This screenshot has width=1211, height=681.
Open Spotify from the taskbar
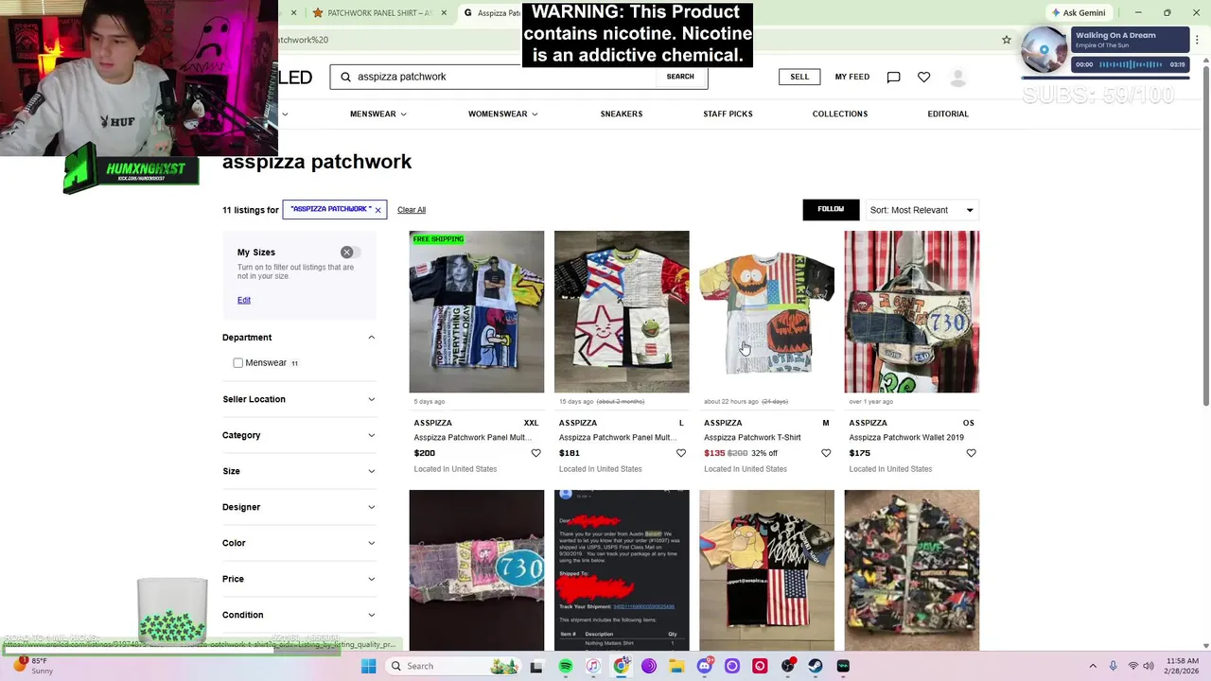[x=566, y=666]
